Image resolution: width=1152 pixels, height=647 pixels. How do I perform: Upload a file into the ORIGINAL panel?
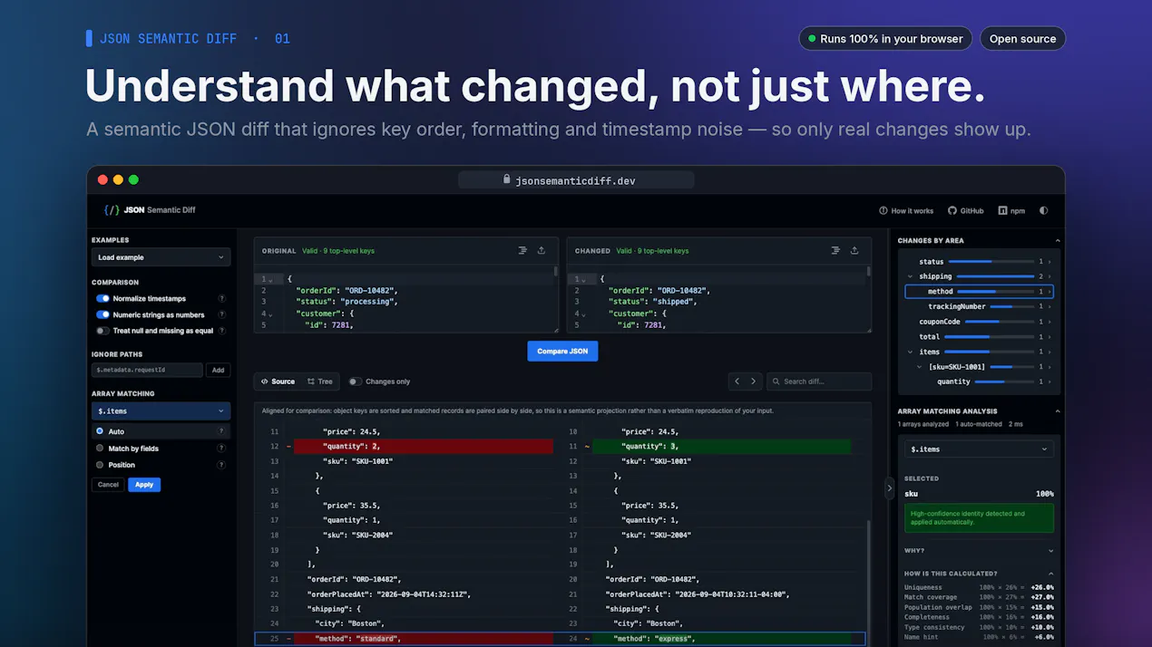pos(542,250)
